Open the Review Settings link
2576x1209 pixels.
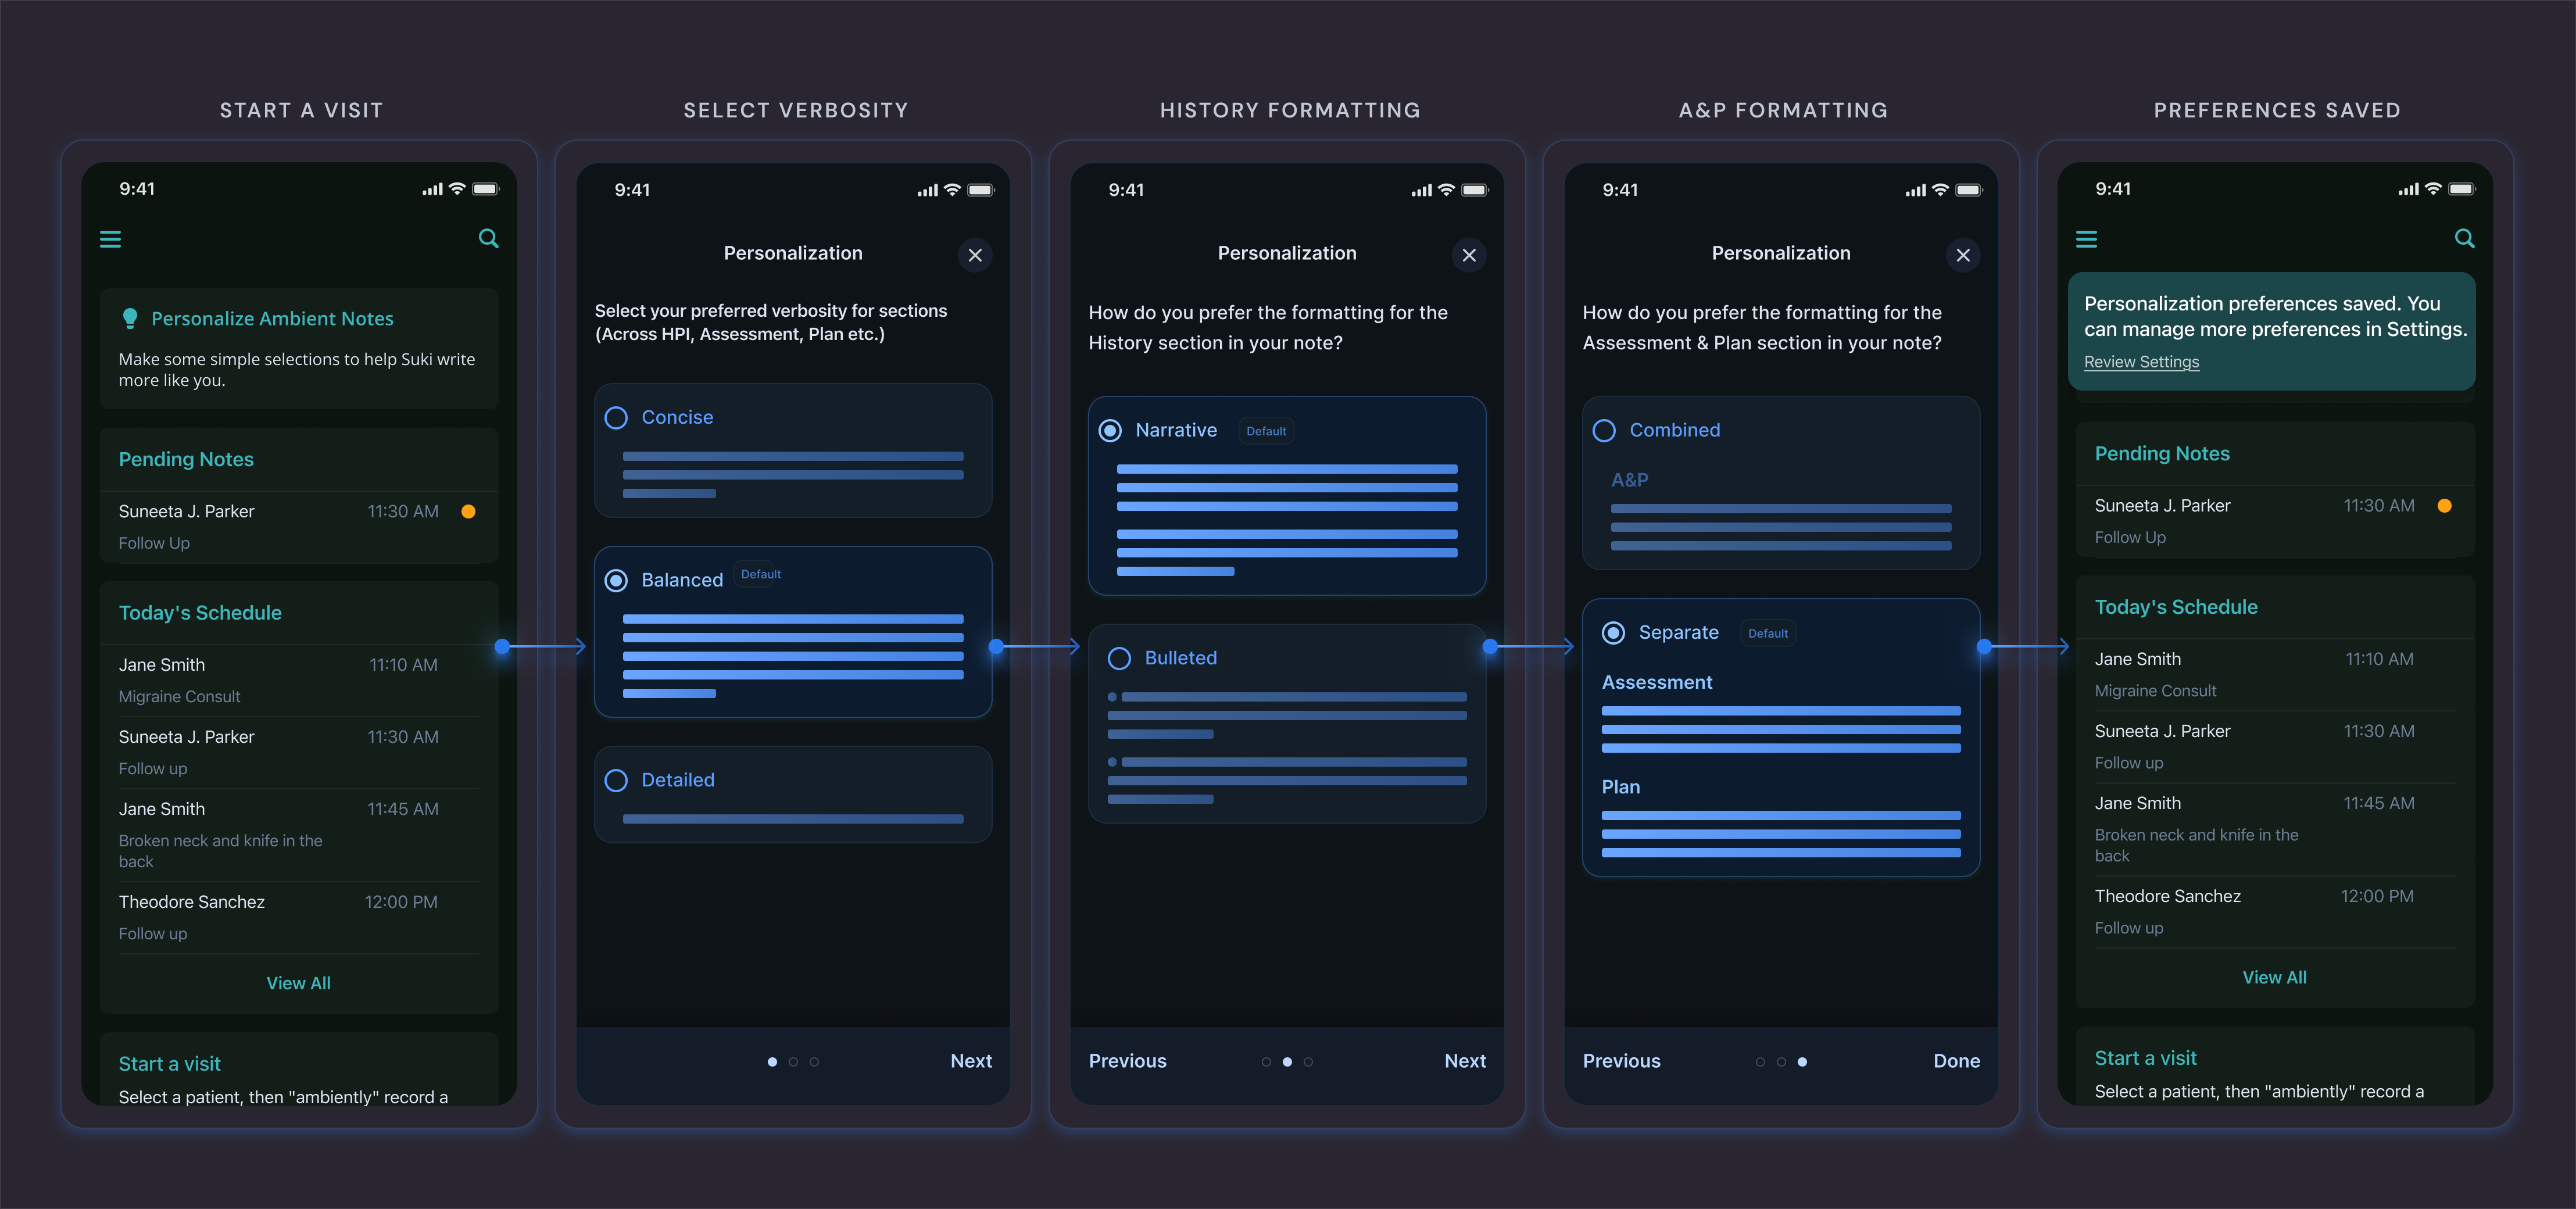coord(2141,362)
